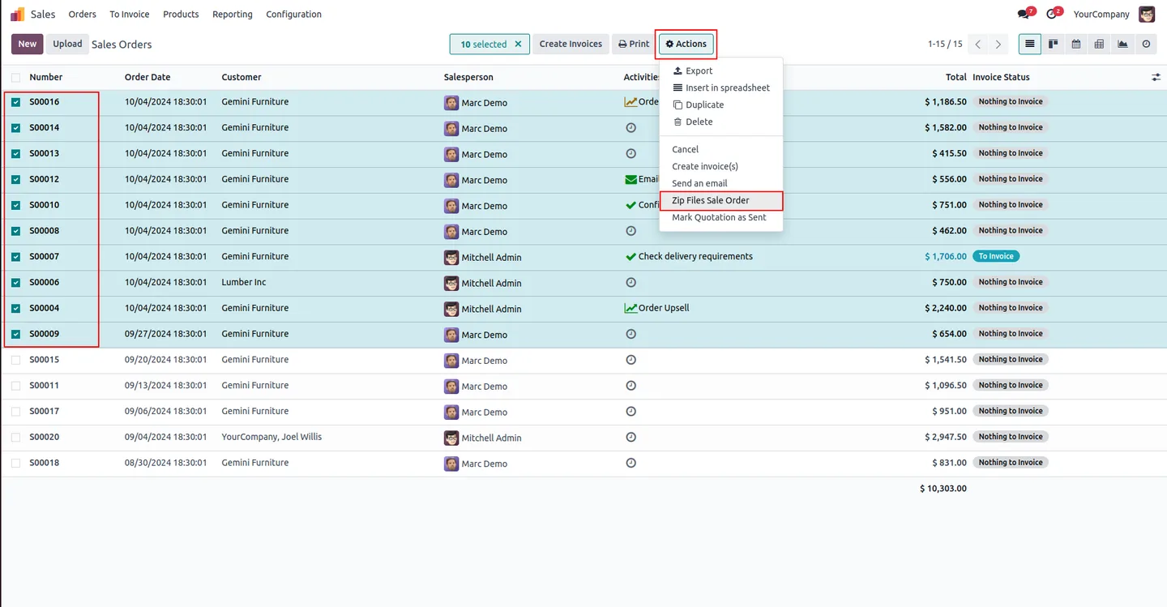Click customer Lumber Inc cell
The image size is (1167, 607).
pyautogui.click(x=244, y=282)
